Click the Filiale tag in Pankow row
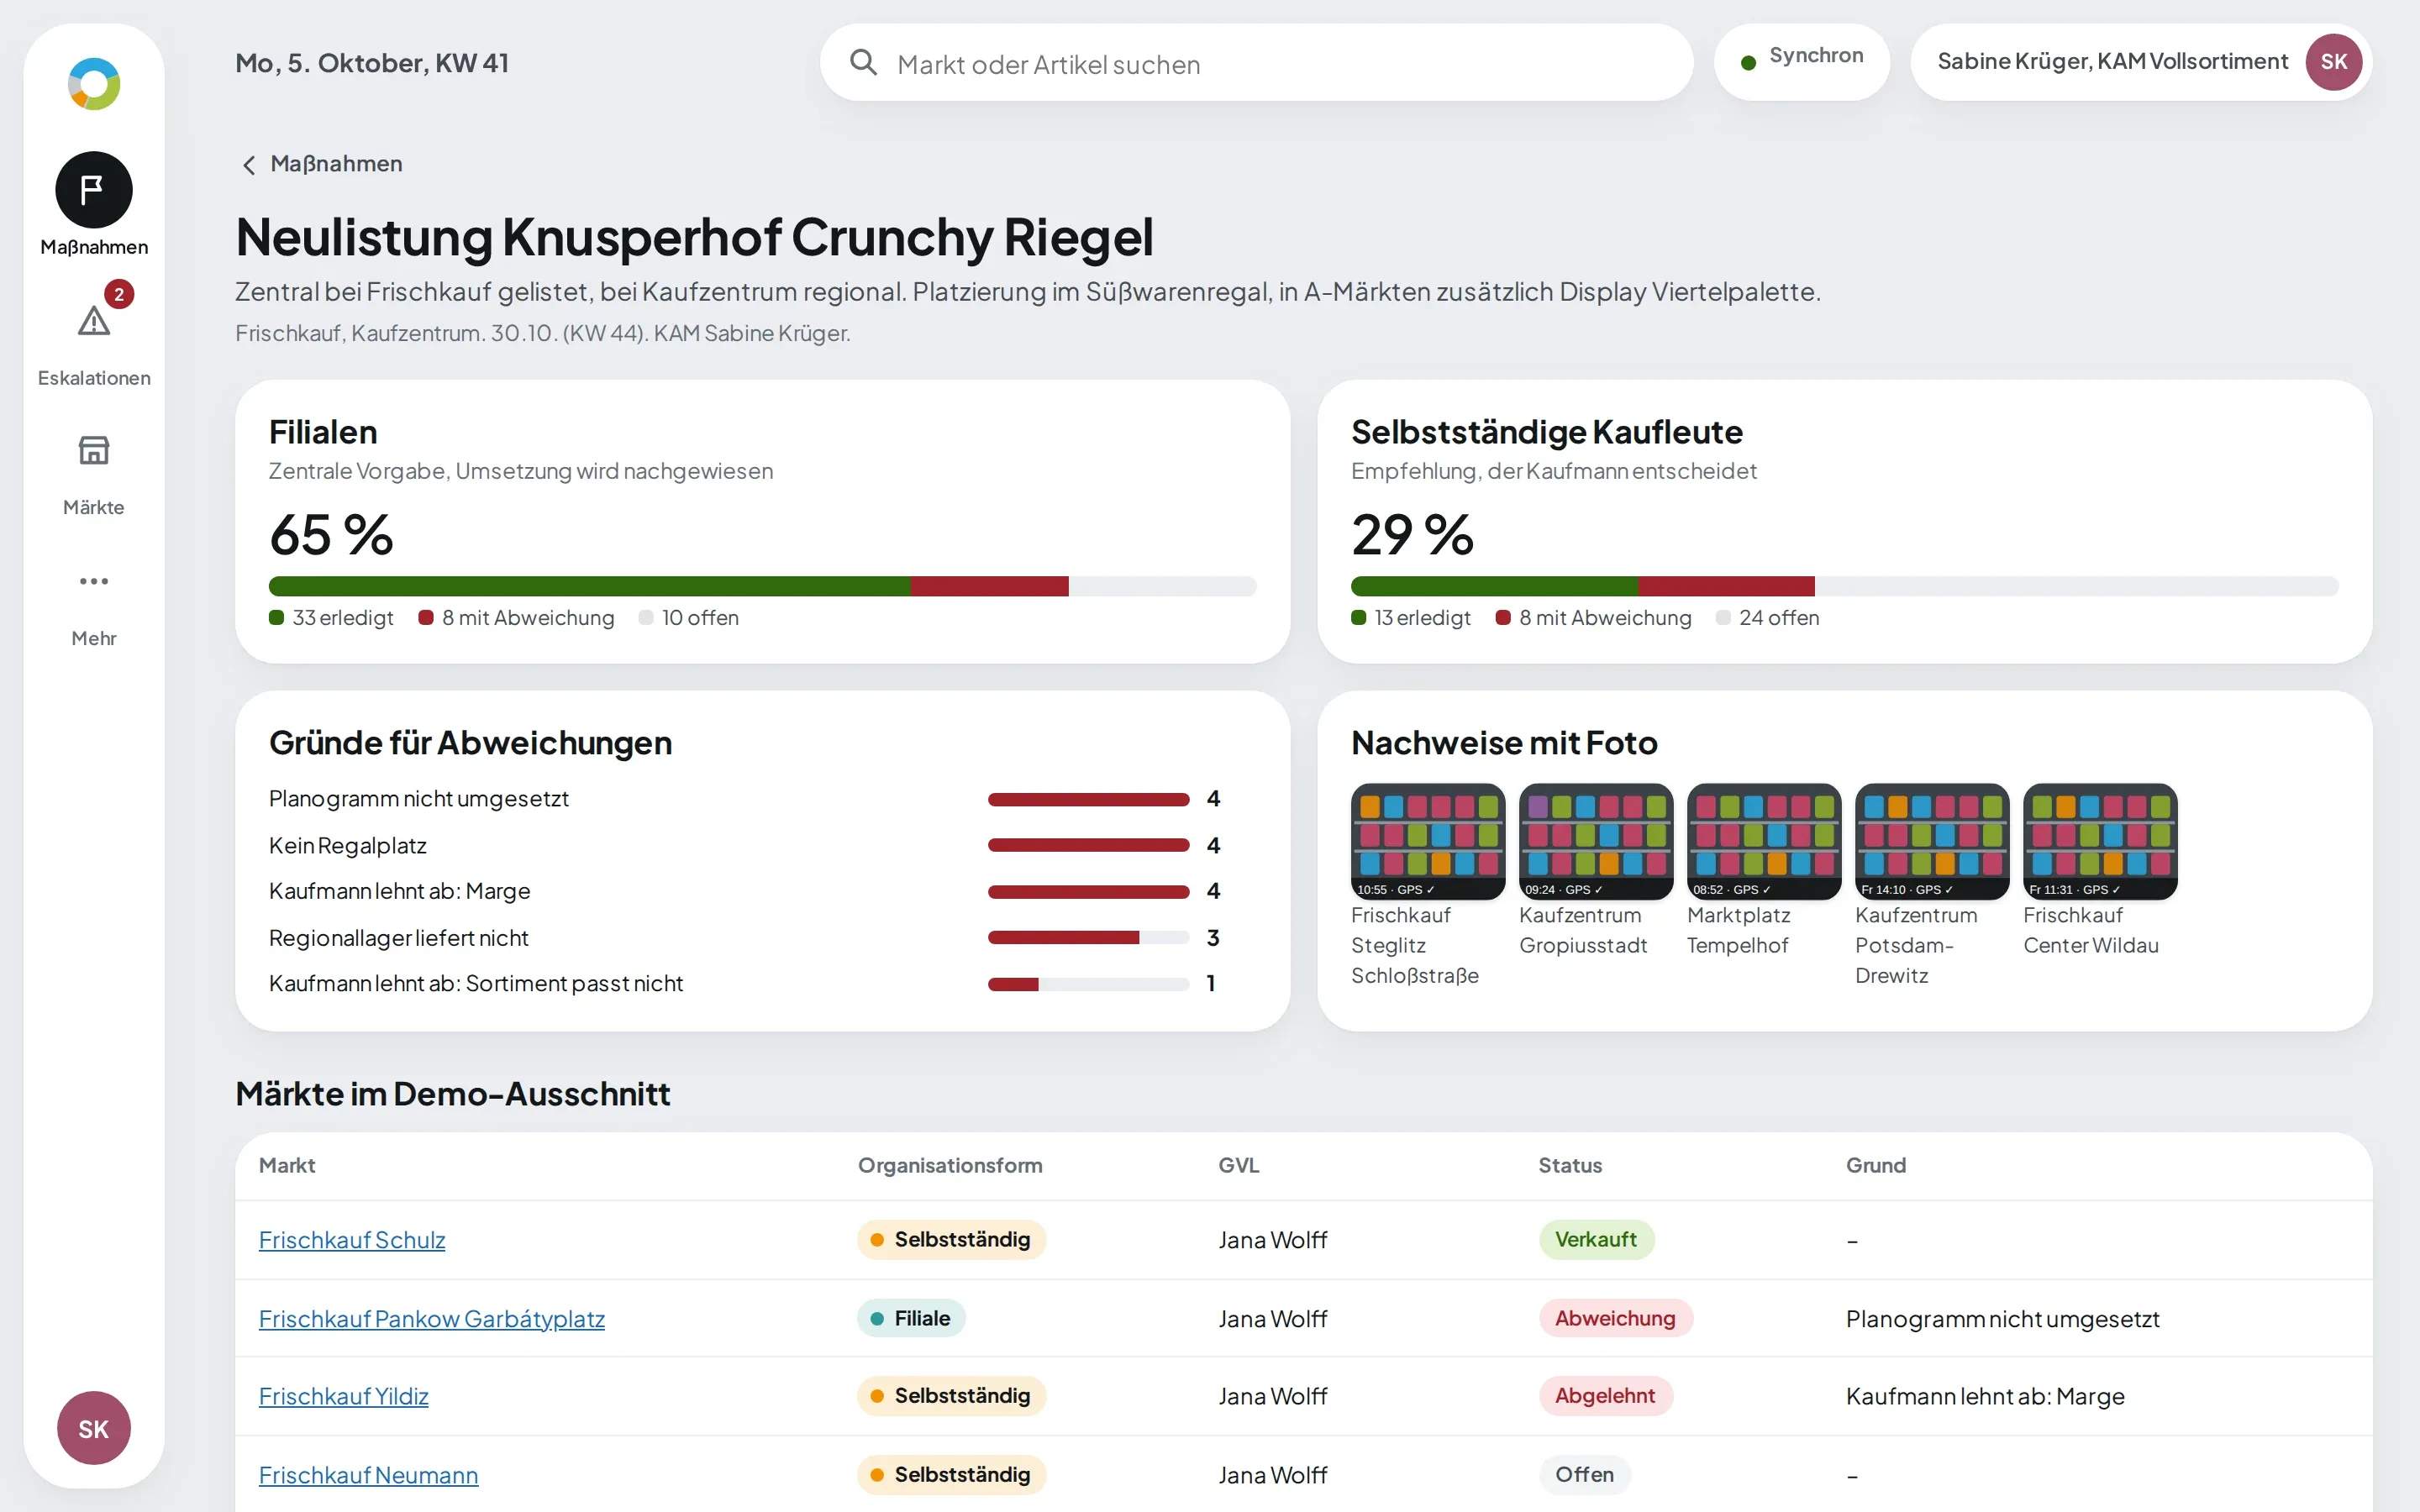Image resolution: width=2420 pixels, height=1512 pixels. [911, 1319]
